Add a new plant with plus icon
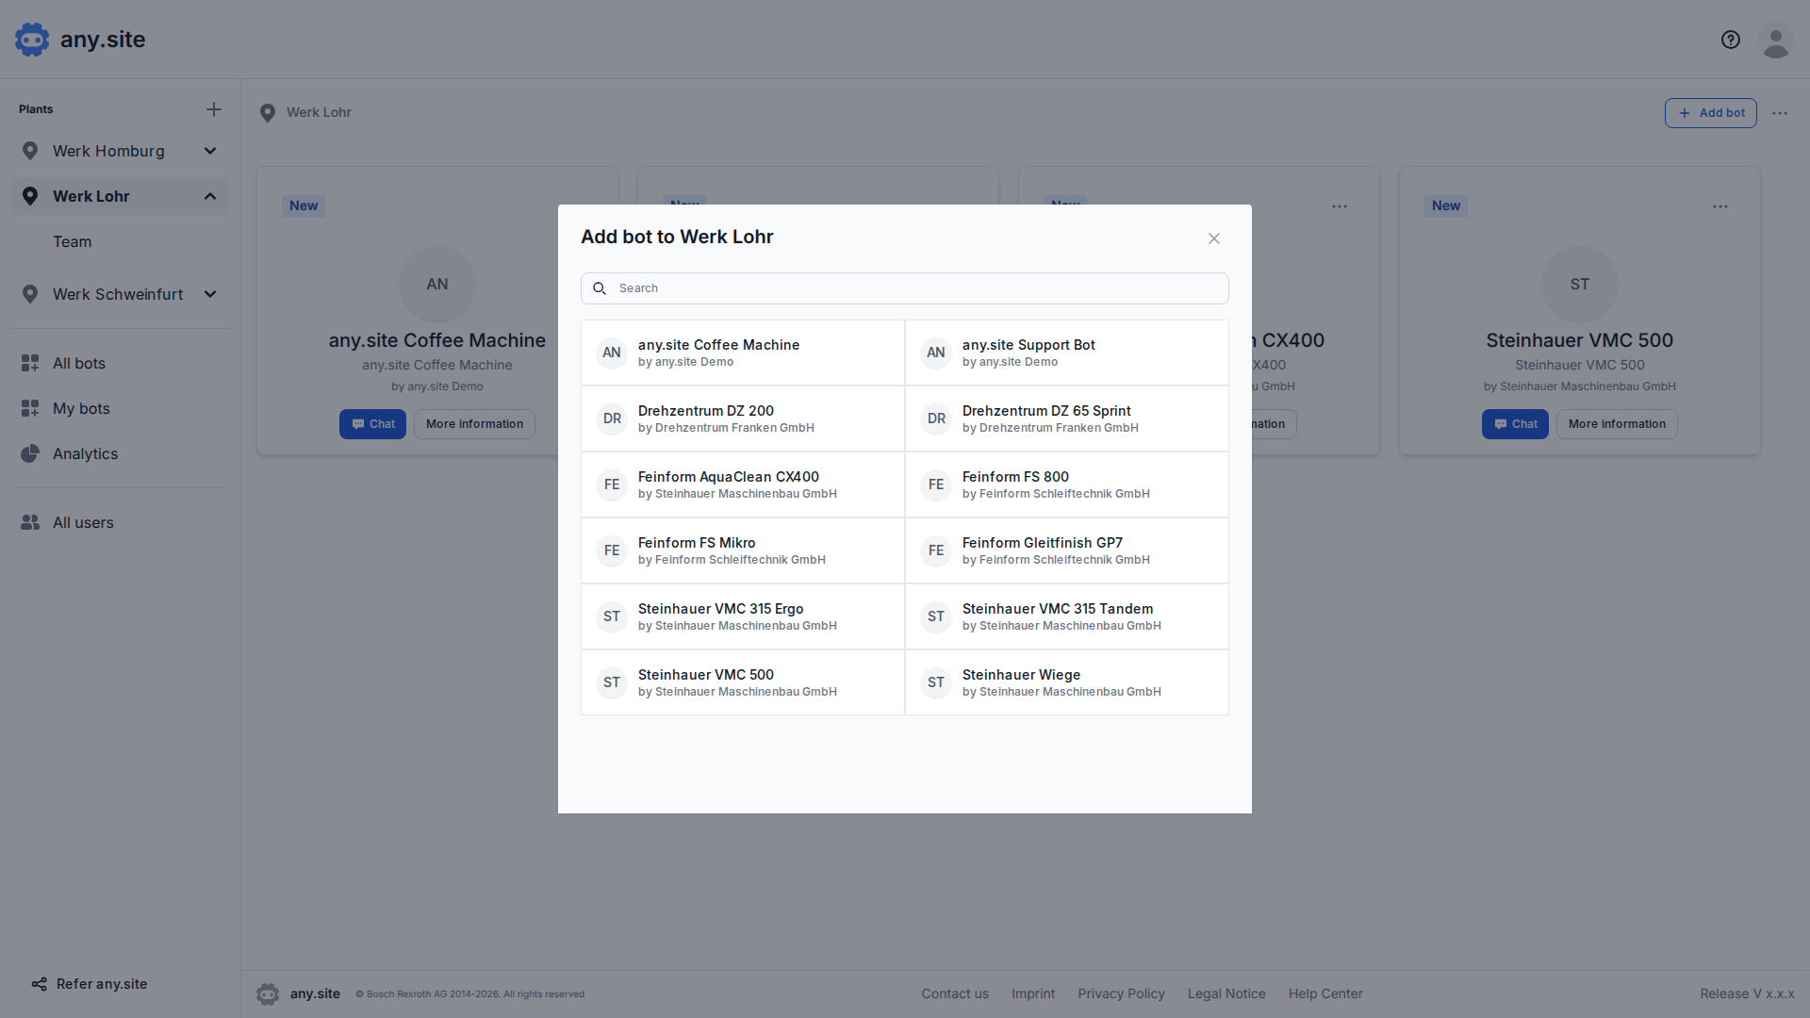1810x1018 pixels. [214, 109]
